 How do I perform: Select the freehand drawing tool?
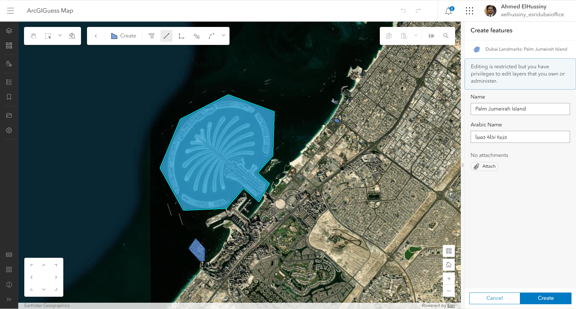click(196, 36)
